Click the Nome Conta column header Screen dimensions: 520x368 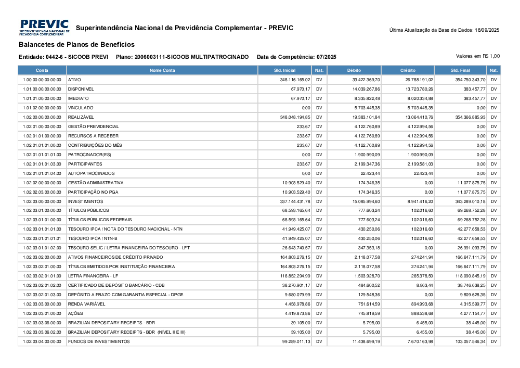tap(162, 70)
